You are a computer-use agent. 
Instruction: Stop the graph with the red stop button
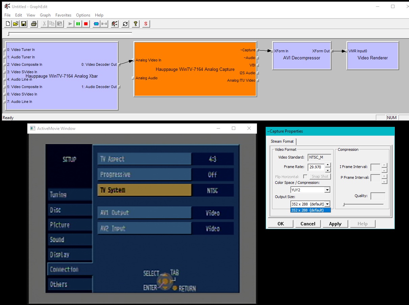(86, 24)
